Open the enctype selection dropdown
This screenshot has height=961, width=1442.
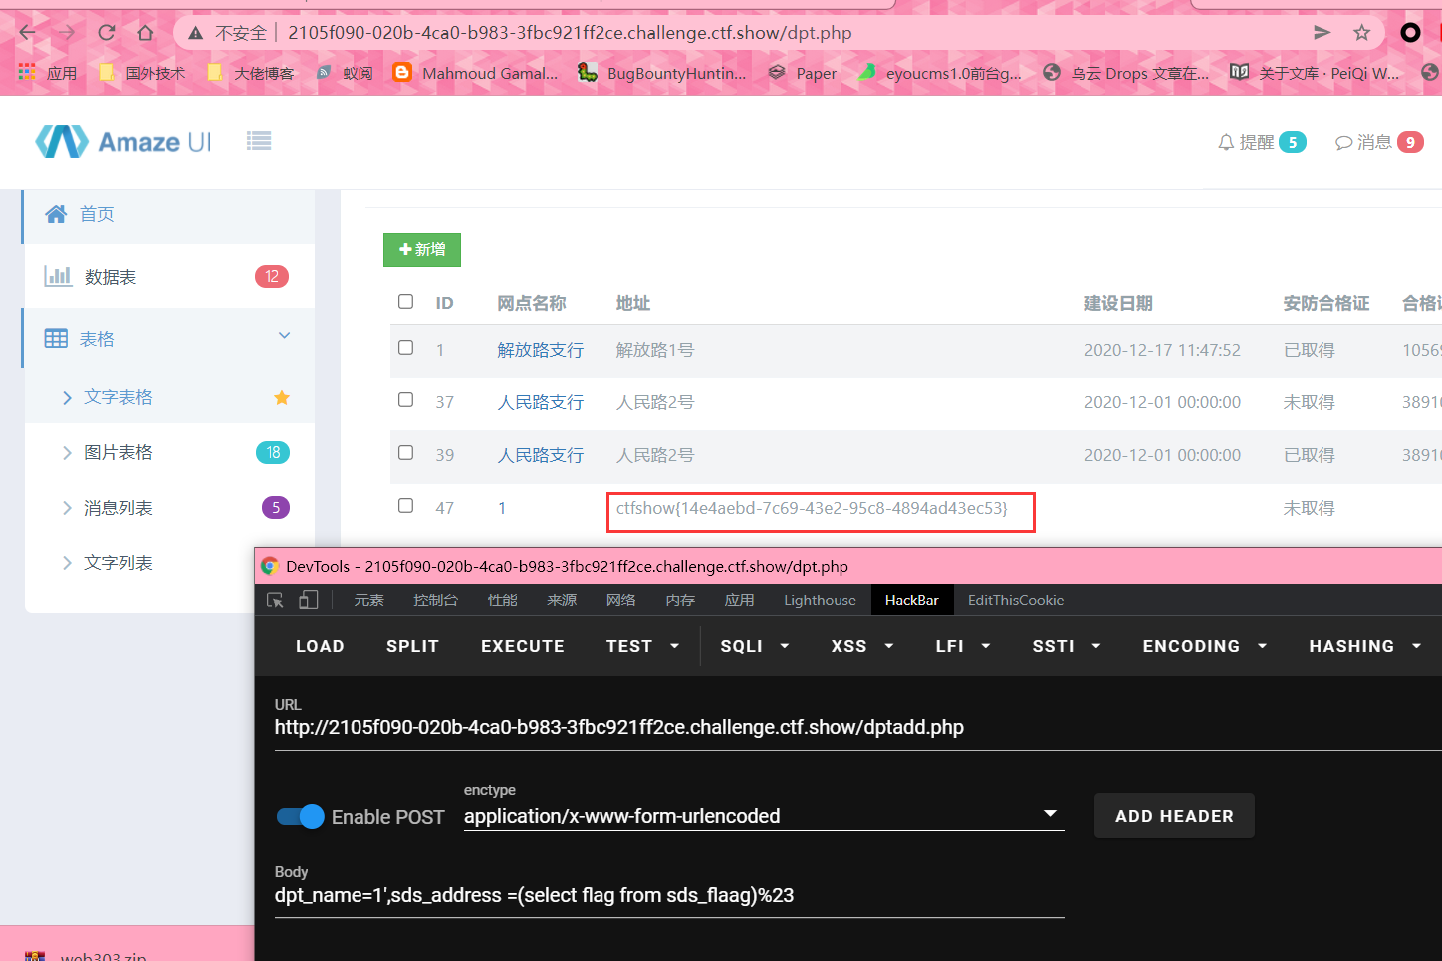[x=764, y=816]
